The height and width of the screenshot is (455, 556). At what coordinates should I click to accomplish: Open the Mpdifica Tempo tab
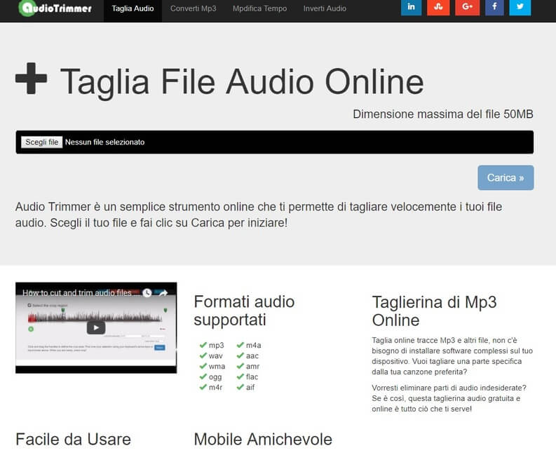tap(260, 8)
